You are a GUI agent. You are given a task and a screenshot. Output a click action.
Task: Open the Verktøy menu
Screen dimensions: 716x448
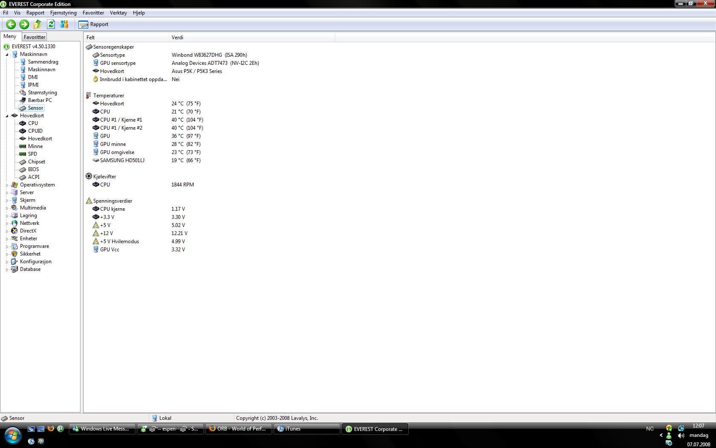point(118,13)
